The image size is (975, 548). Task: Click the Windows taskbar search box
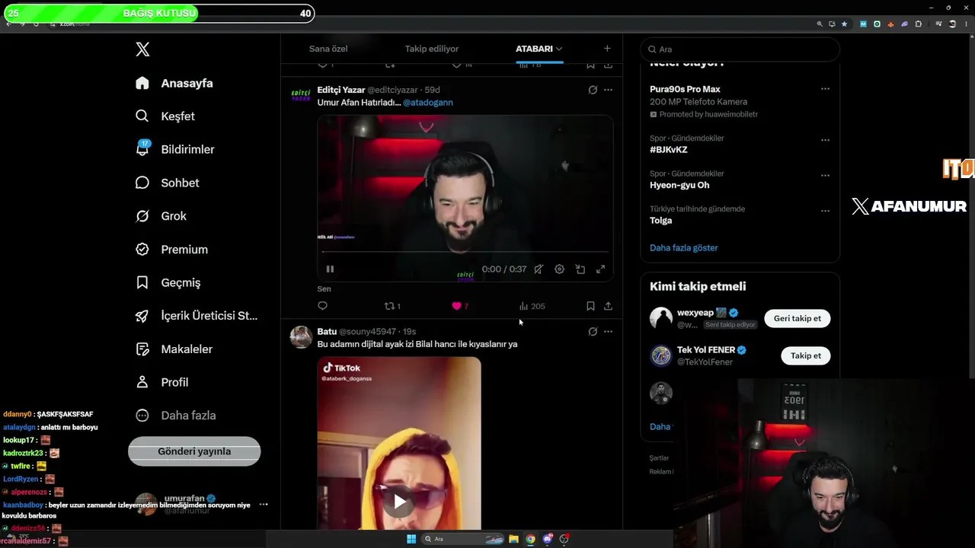coord(463,539)
